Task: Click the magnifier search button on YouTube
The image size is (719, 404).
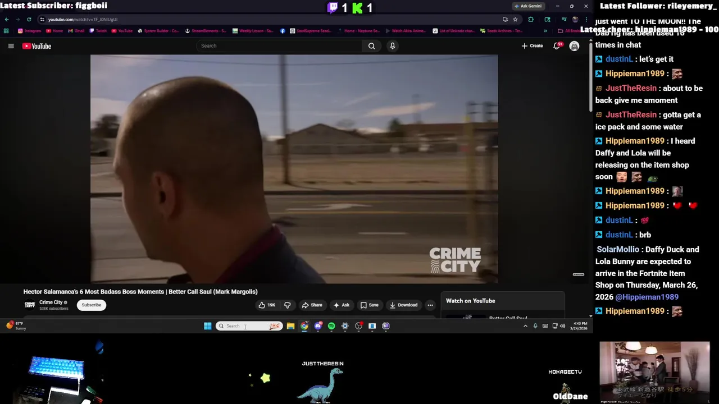Action: (x=371, y=46)
